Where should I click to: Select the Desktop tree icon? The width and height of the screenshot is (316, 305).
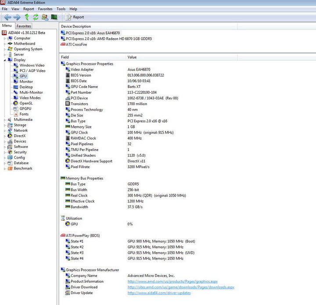(x=16, y=87)
